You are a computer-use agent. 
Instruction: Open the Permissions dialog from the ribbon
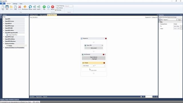click(25, 7)
